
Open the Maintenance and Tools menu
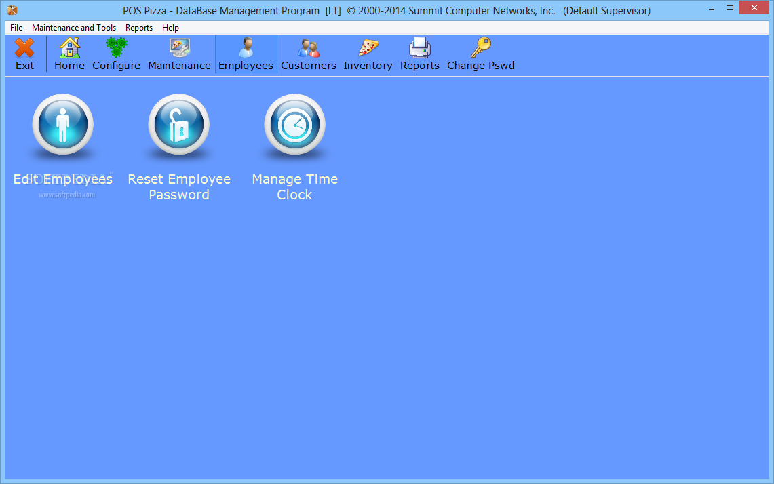[74, 28]
